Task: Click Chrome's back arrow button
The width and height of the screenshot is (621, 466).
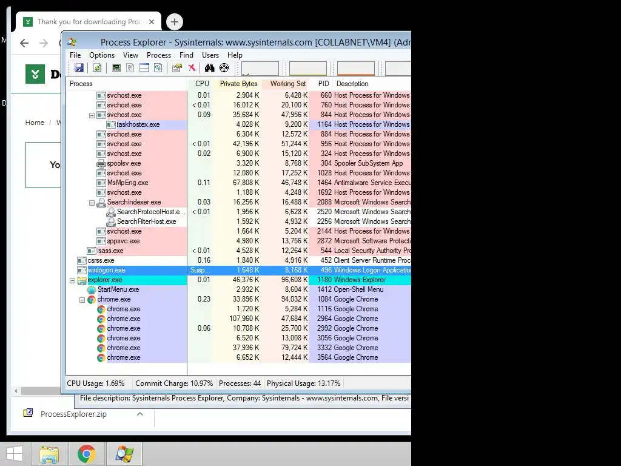Action: coord(24,43)
